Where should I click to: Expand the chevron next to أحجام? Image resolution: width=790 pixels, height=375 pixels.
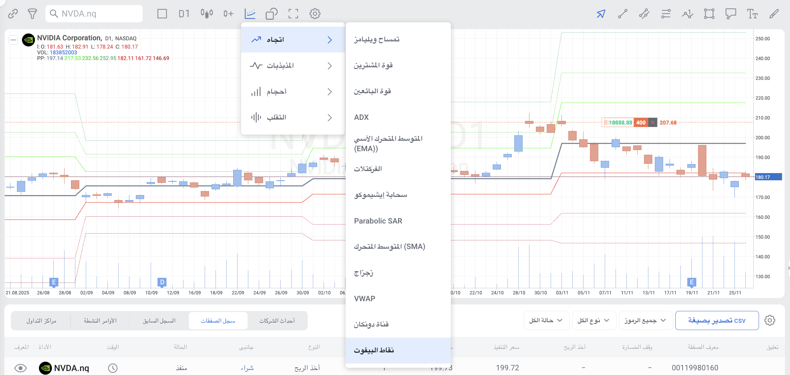(x=329, y=91)
